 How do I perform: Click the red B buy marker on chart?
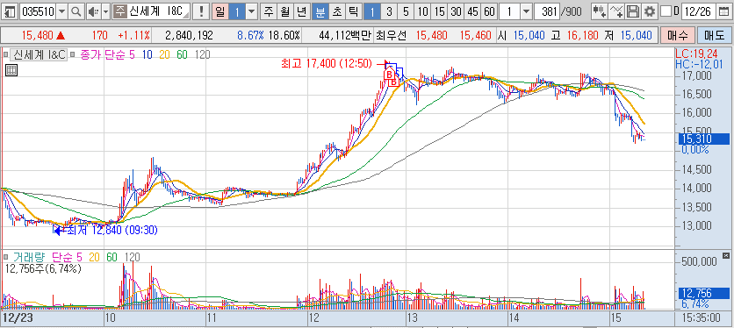(389, 74)
